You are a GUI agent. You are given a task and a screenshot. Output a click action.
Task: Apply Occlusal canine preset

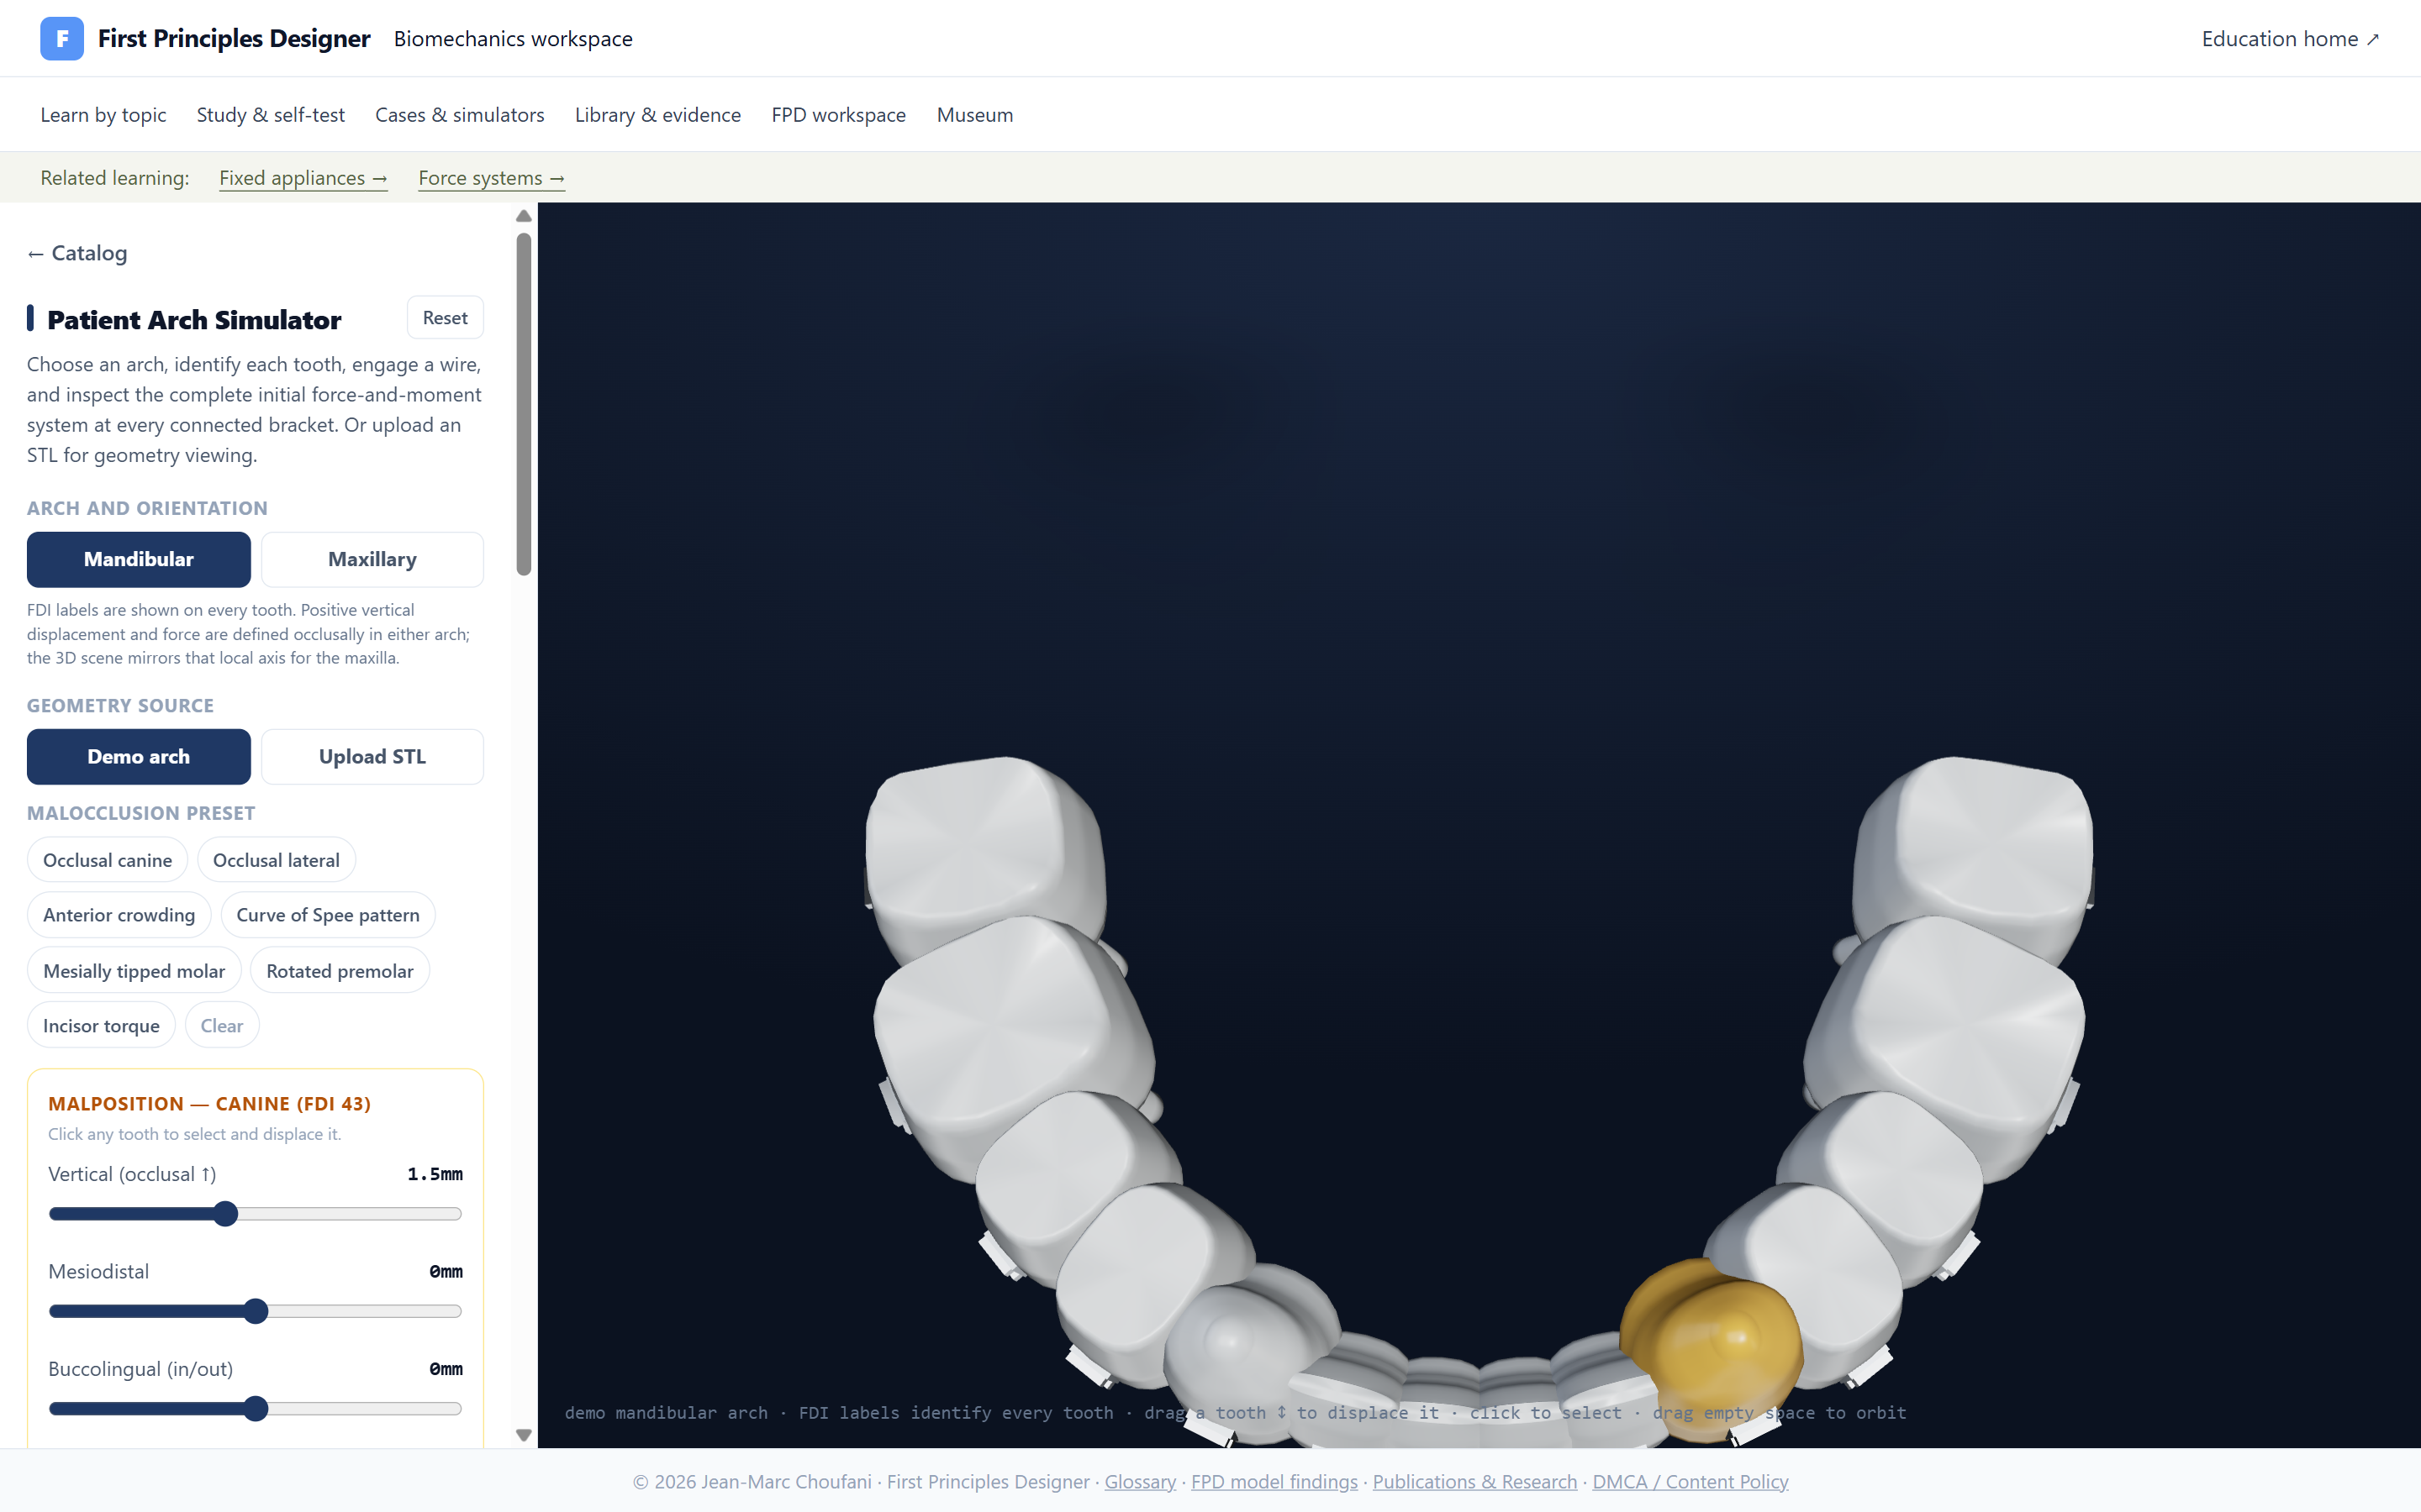[107, 860]
